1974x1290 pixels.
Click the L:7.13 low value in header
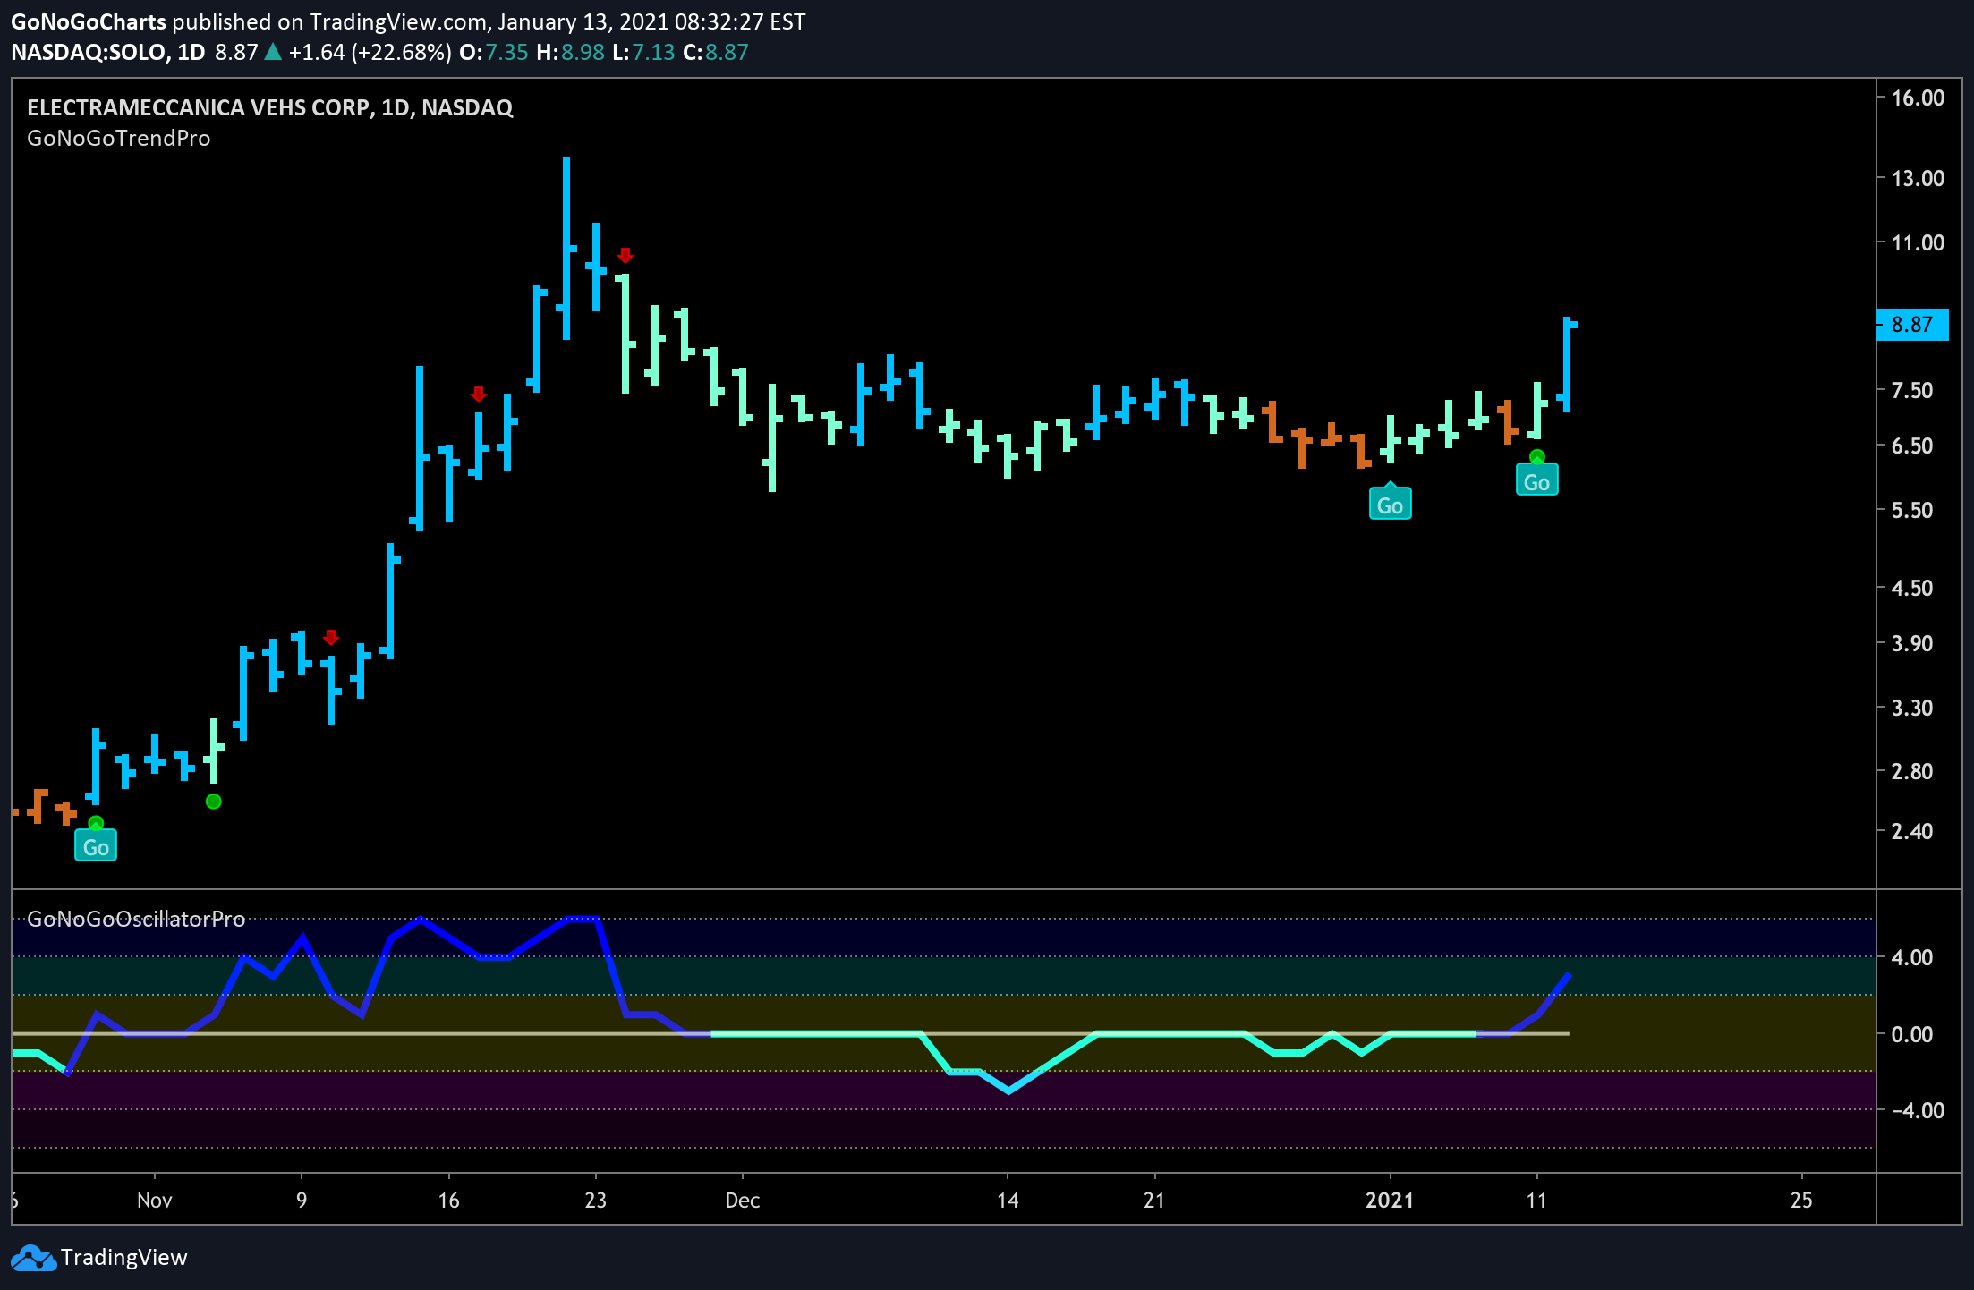tap(644, 52)
